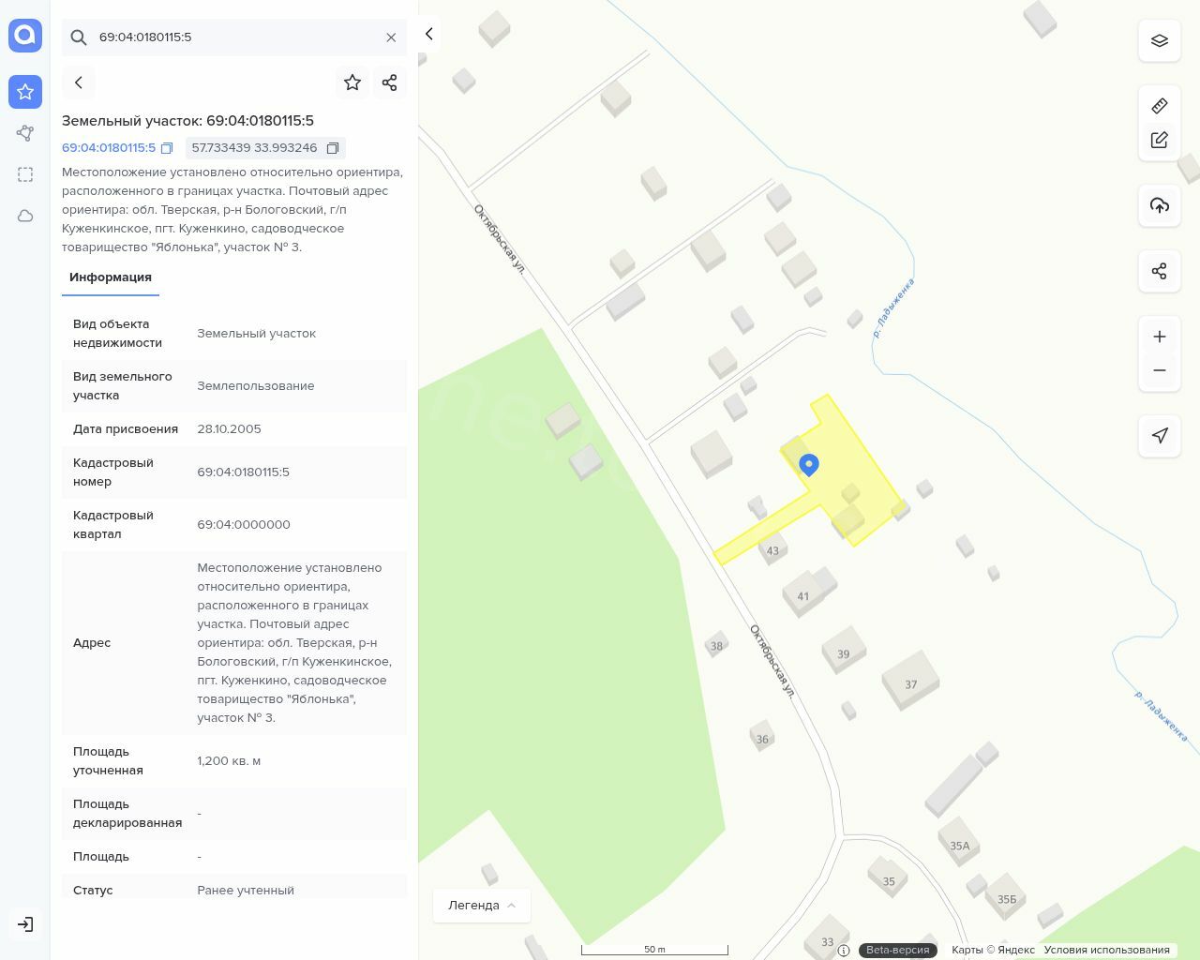Copy the cadastral number 69:04:0180115:5
The width and height of the screenshot is (1200, 960).
click(x=167, y=148)
